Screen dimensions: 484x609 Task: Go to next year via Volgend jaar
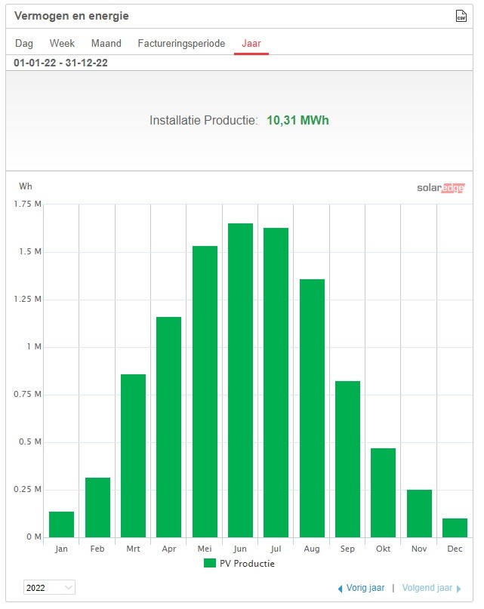tap(427, 588)
